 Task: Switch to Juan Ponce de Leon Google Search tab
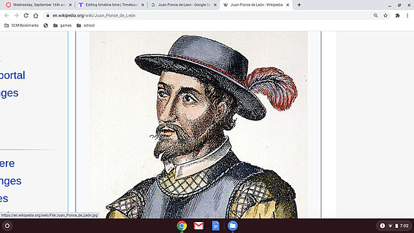click(x=184, y=5)
